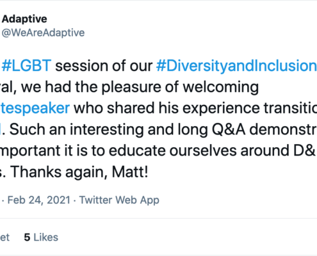Open the #LGBT hashtag
This screenshot has height=256, width=317.
click(x=26, y=65)
